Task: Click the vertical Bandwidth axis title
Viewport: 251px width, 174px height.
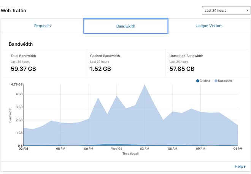Action: coord(10,115)
